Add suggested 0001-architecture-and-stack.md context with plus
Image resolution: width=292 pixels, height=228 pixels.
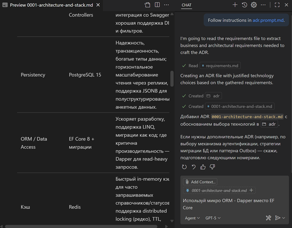251,191
